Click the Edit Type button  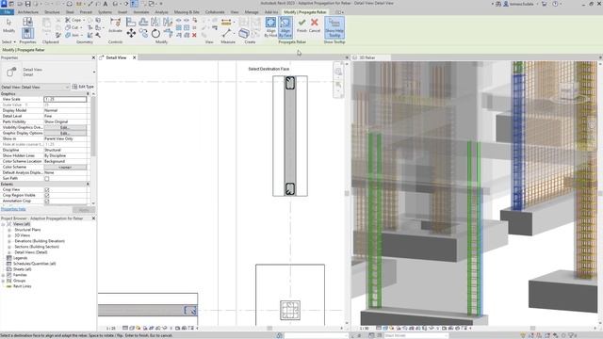[x=83, y=87]
